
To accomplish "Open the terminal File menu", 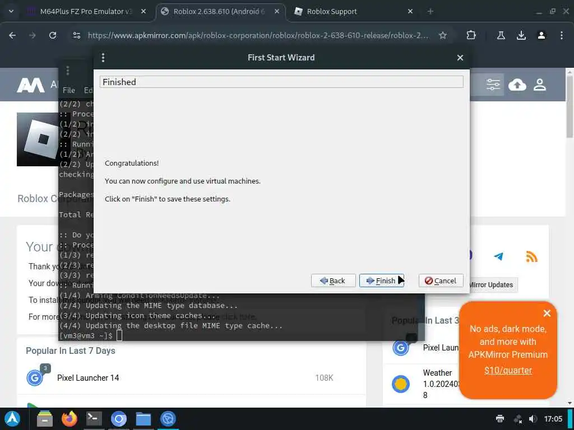I will coord(69,90).
